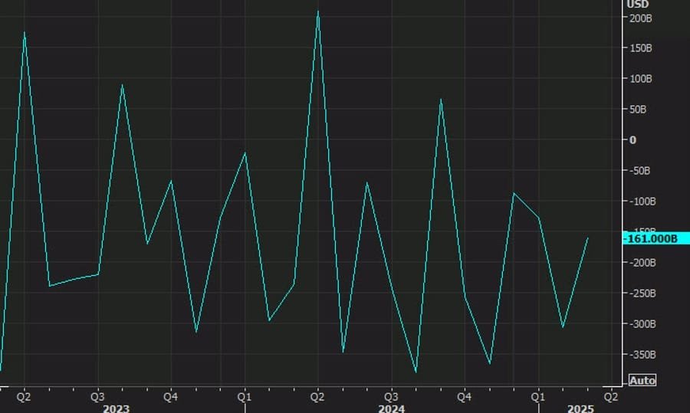690x413 pixels.
Task: Click the Q4 label in year 2024
Action: (x=465, y=397)
